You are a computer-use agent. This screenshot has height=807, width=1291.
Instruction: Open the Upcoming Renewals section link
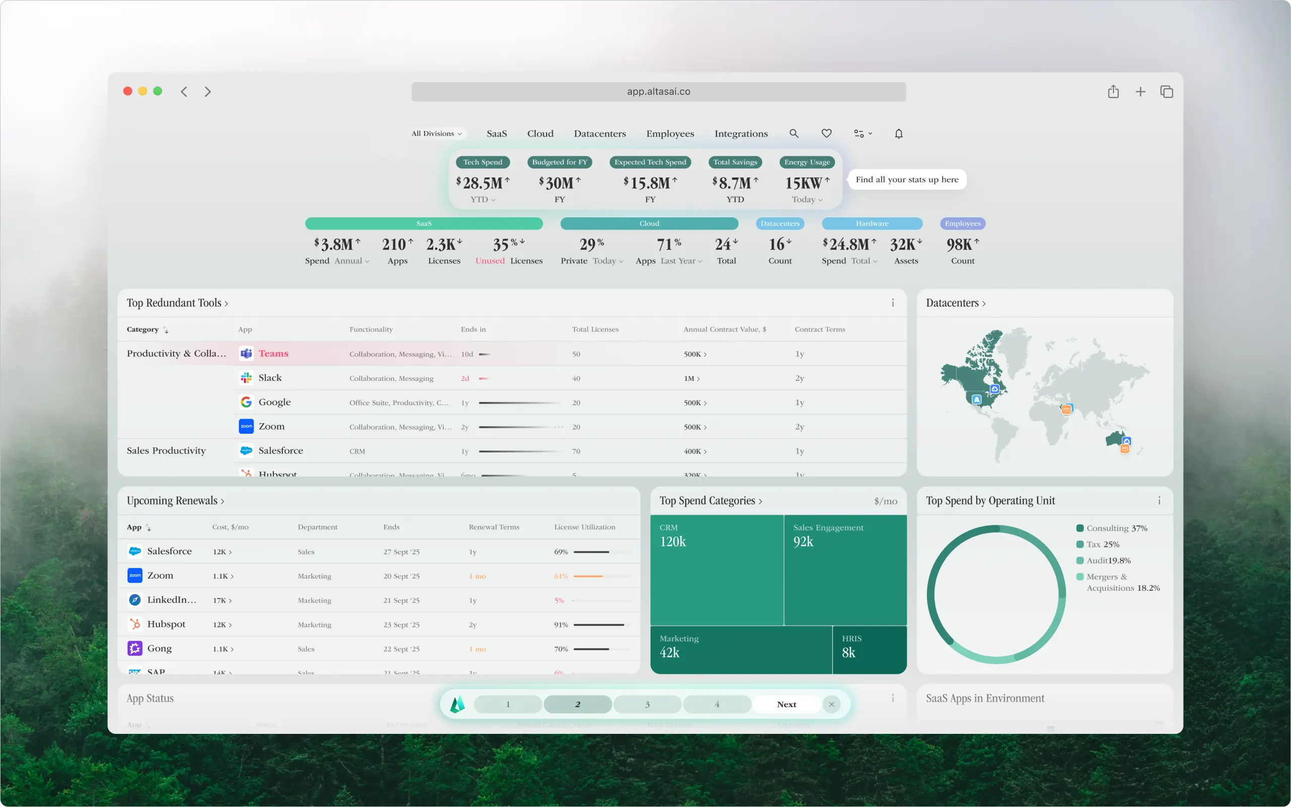[175, 501]
